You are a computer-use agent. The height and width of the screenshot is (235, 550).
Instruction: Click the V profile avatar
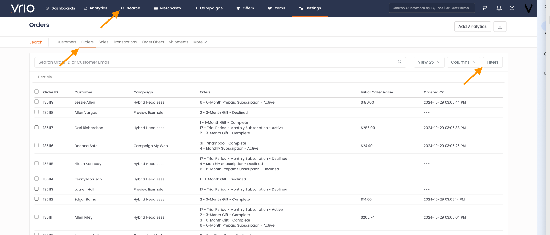[529, 8]
